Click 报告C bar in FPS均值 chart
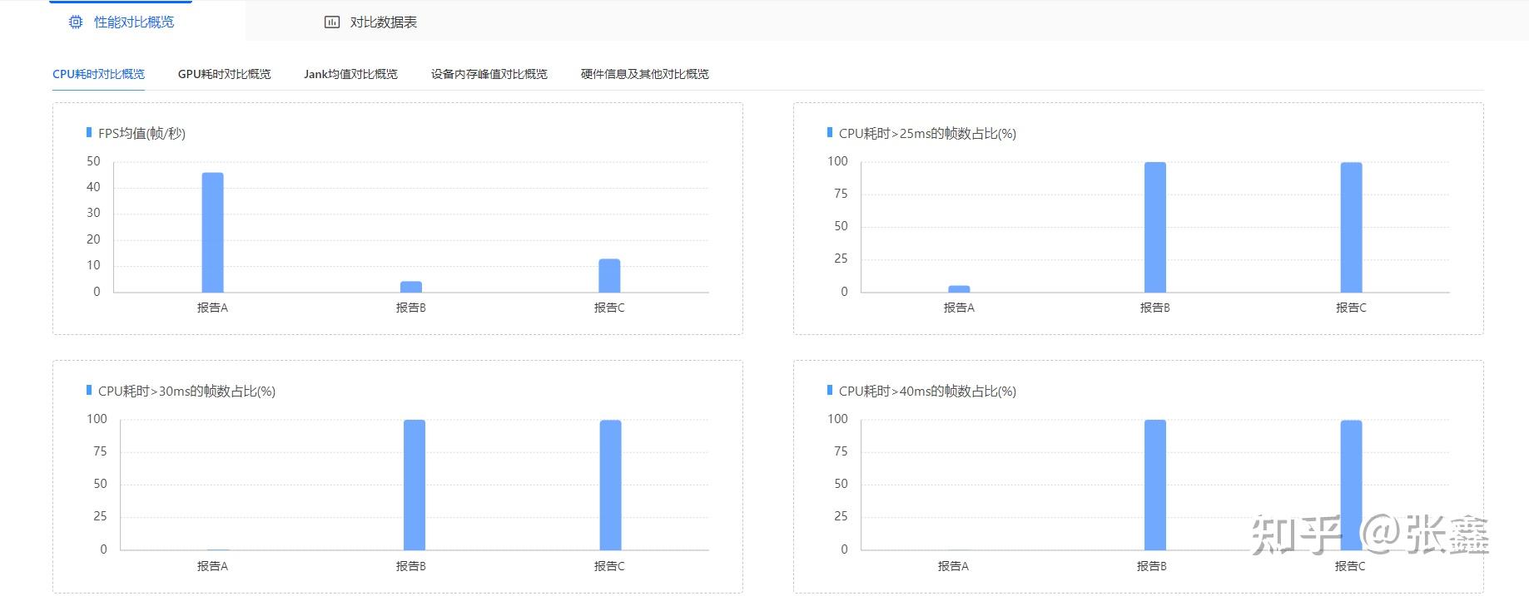This screenshot has width=1529, height=596. coord(609,275)
